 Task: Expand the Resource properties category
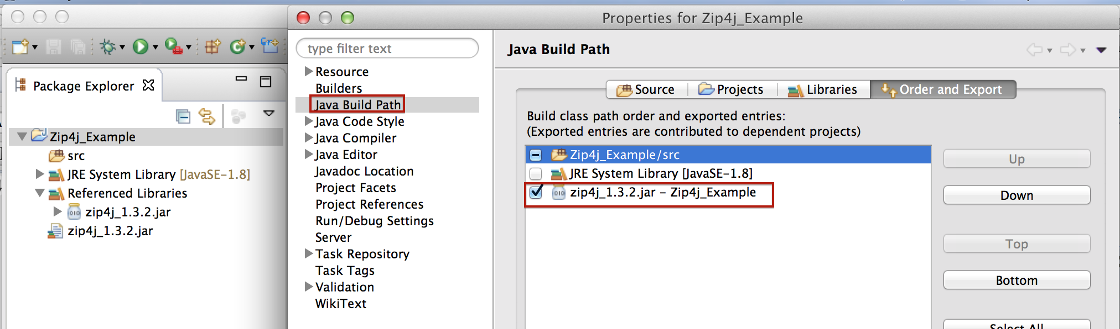coord(309,71)
